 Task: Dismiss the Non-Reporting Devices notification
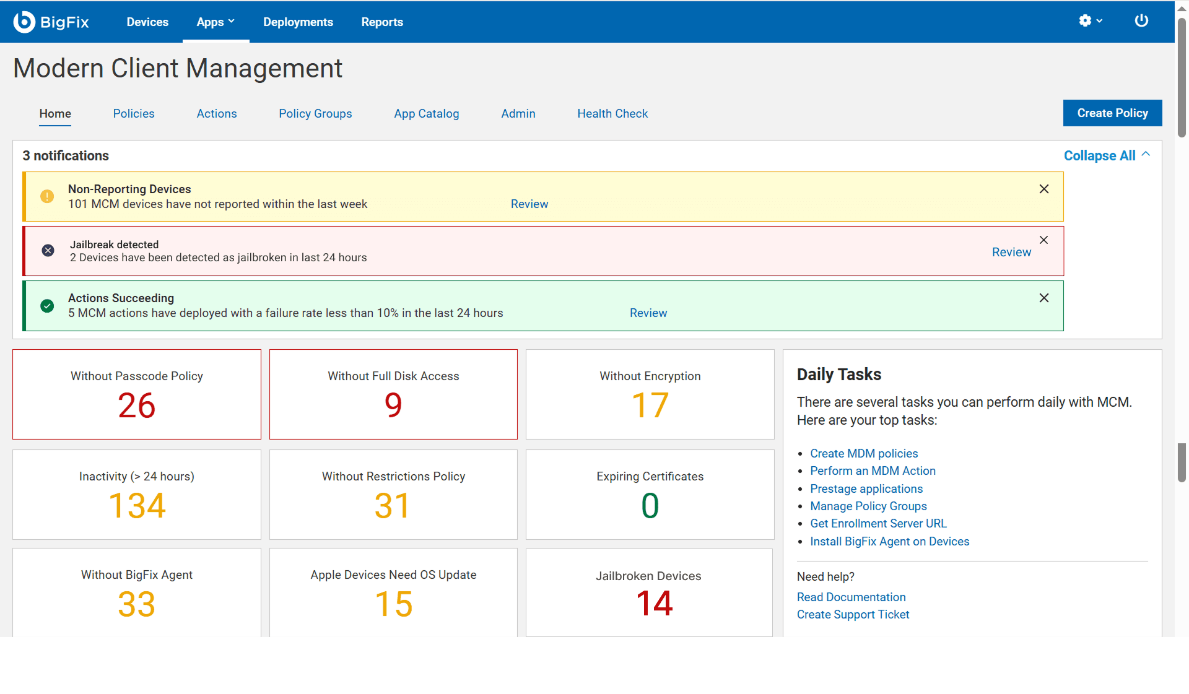pos(1044,189)
